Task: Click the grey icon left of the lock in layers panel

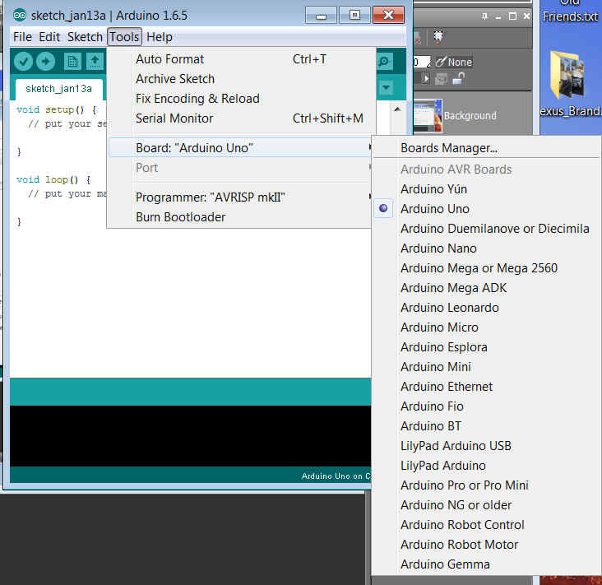Action: click(x=441, y=79)
